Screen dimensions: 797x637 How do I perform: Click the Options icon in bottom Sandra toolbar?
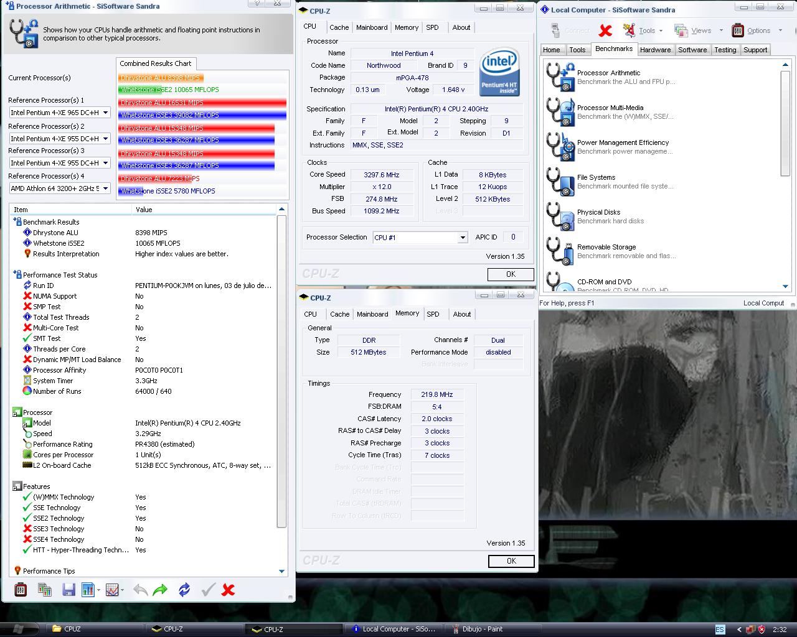(x=20, y=590)
